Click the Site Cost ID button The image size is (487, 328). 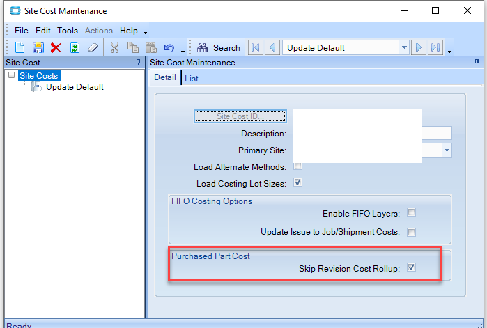(x=240, y=116)
